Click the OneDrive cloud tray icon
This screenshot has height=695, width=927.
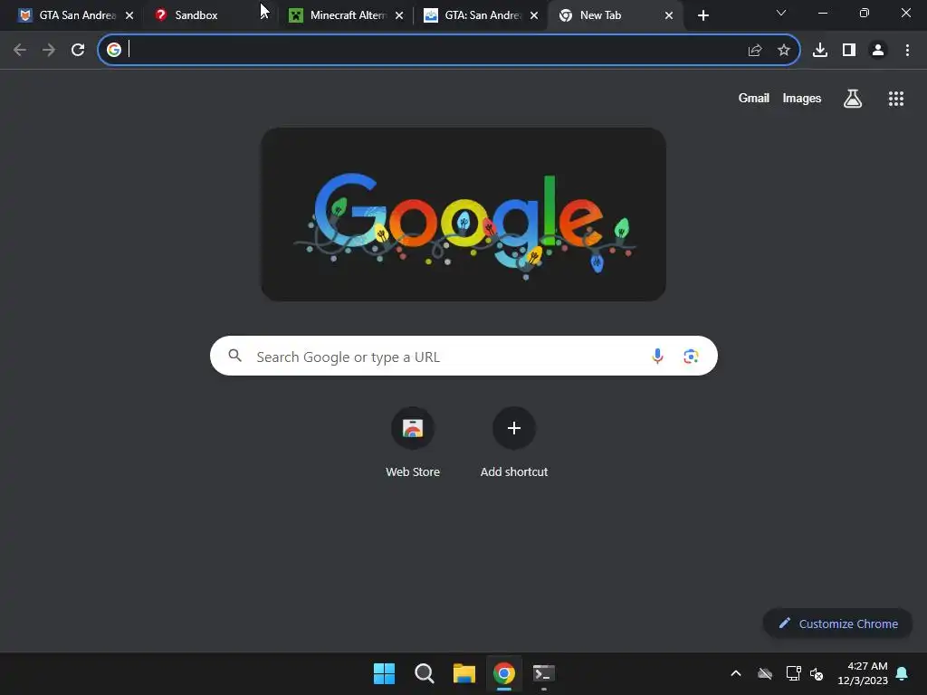pyautogui.click(x=765, y=673)
